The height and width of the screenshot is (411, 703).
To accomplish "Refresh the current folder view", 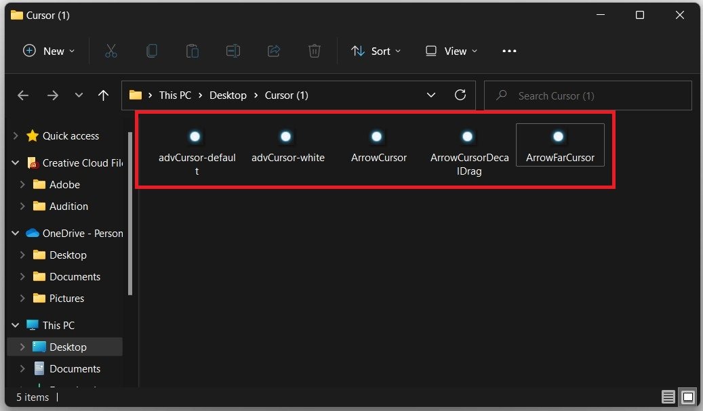I will pyautogui.click(x=460, y=95).
